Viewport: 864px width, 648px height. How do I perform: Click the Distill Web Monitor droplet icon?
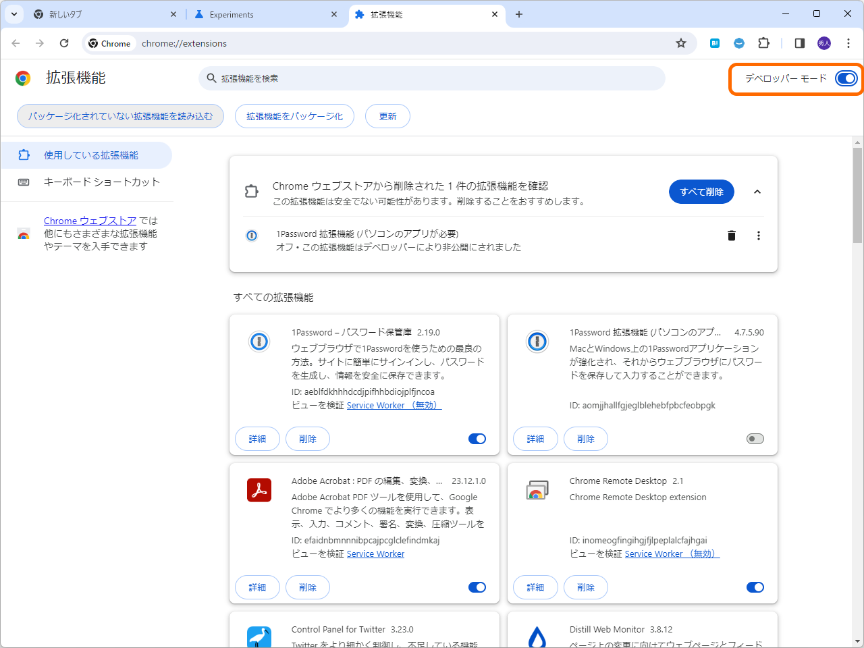(x=537, y=637)
